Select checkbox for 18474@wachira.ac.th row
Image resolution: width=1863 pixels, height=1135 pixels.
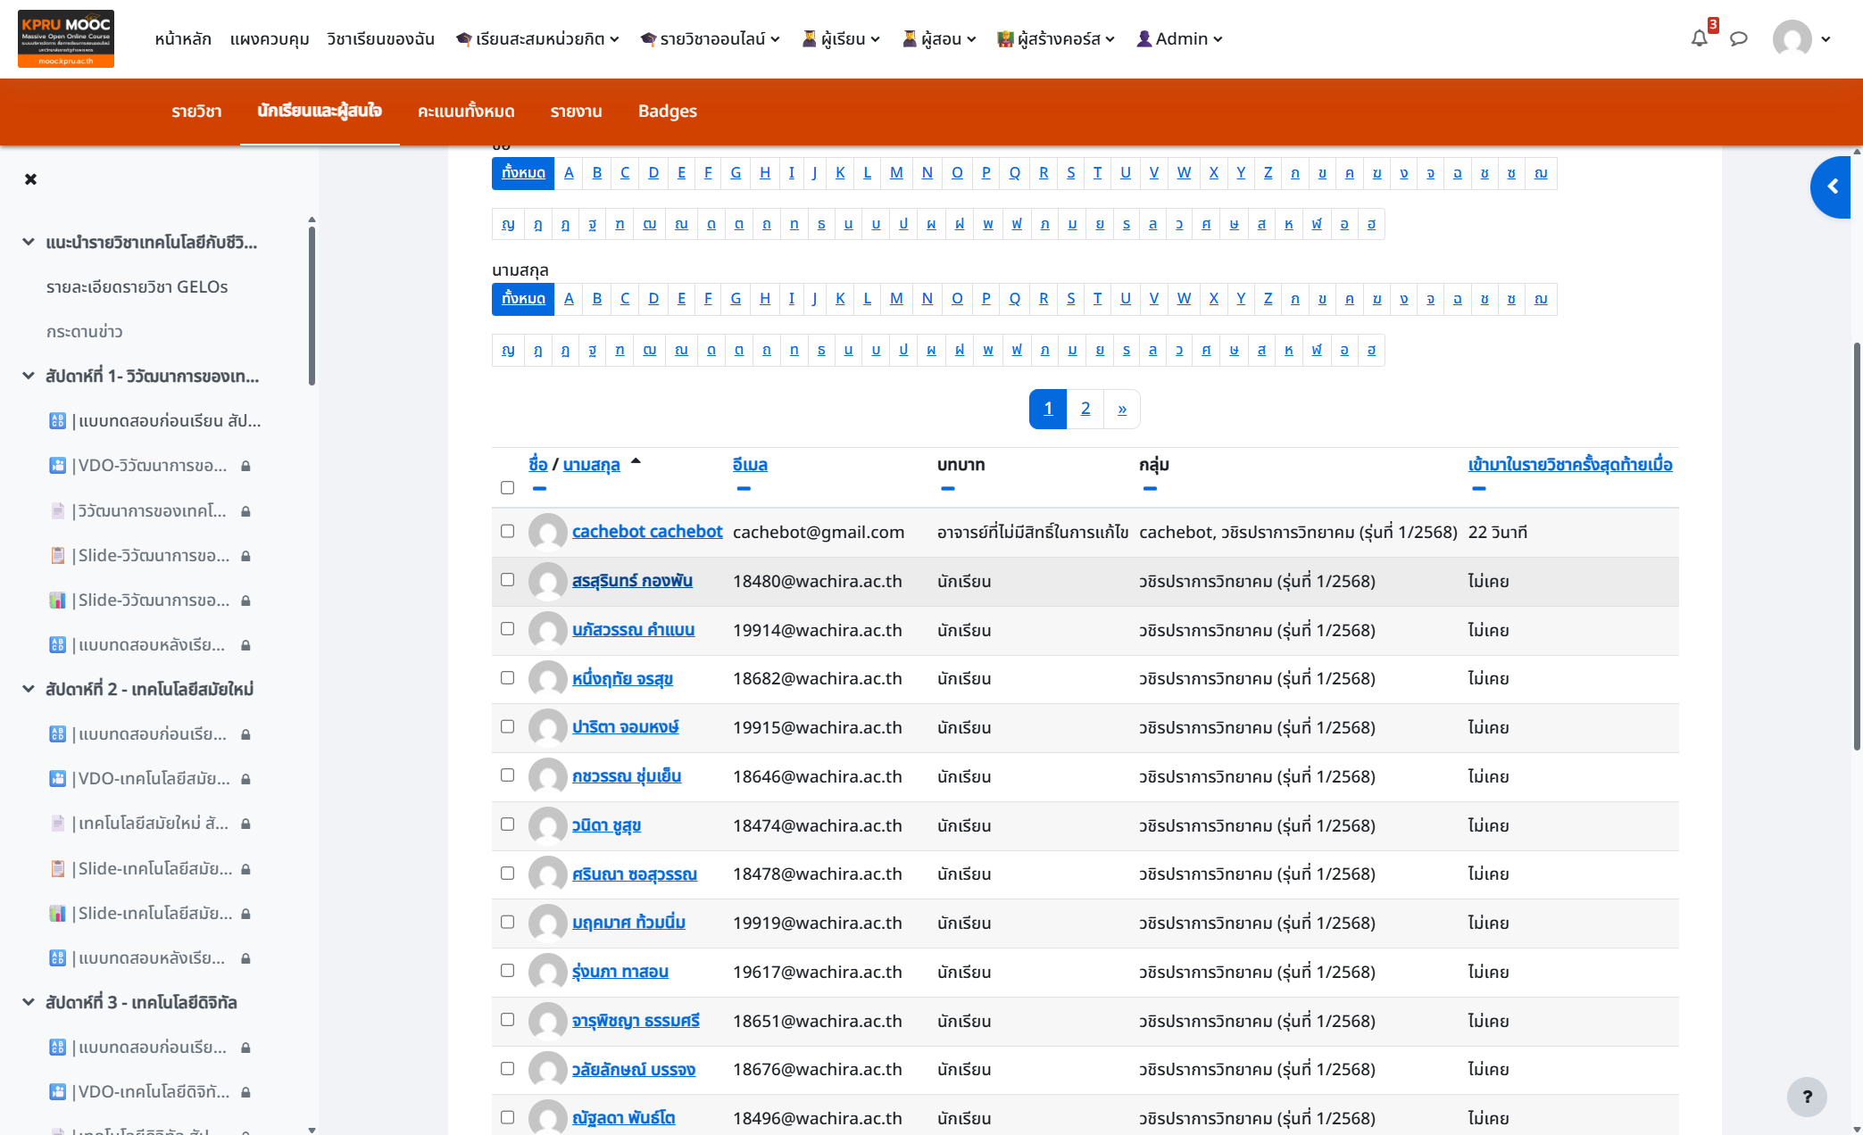(507, 824)
